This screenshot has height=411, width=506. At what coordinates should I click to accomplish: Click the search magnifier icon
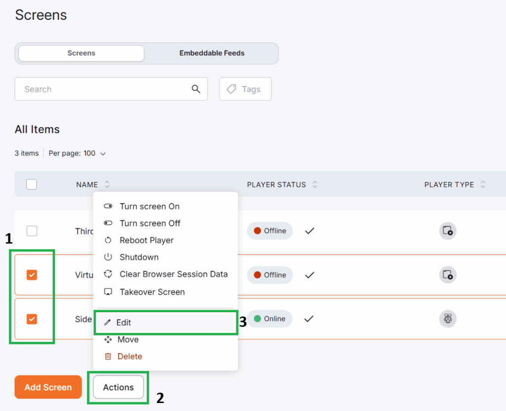pyautogui.click(x=196, y=89)
